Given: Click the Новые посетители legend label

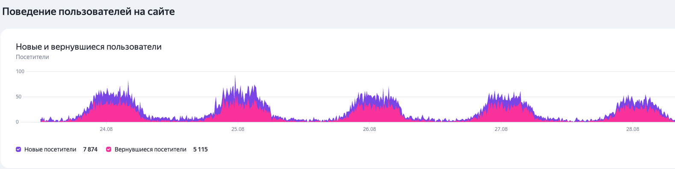Looking at the screenshot, I should (x=50, y=149).
